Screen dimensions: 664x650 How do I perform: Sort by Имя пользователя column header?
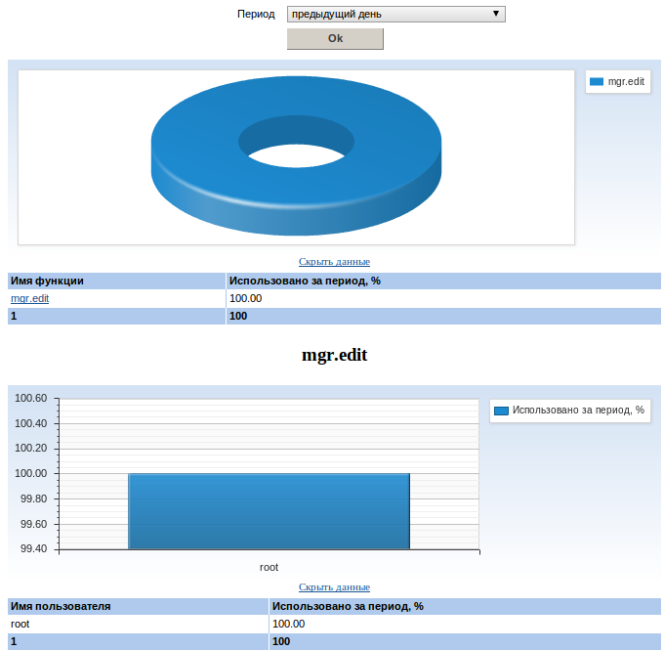coord(61,606)
